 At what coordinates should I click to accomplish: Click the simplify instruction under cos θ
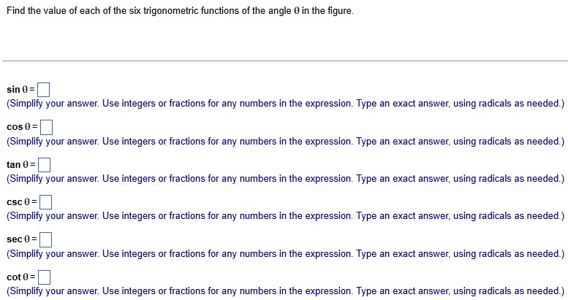coord(285,141)
